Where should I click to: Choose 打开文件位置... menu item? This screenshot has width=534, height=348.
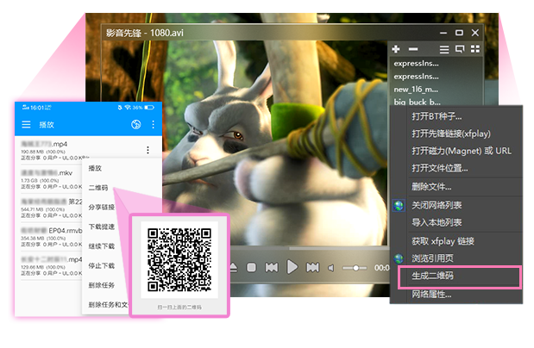(x=456, y=168)
